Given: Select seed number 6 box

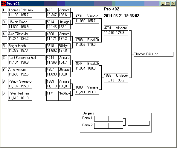Looking at the screenshot, I should tap(4, 94).
